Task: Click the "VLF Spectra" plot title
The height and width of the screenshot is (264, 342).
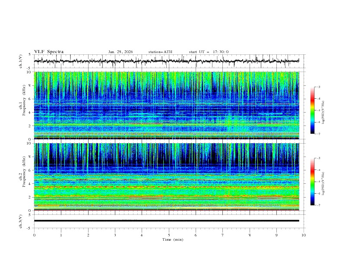Action: tap(49, 52)
